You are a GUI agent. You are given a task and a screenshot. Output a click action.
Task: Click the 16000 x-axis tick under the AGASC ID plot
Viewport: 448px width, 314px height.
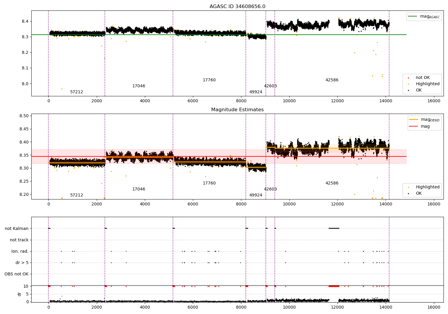click(434, 101)
